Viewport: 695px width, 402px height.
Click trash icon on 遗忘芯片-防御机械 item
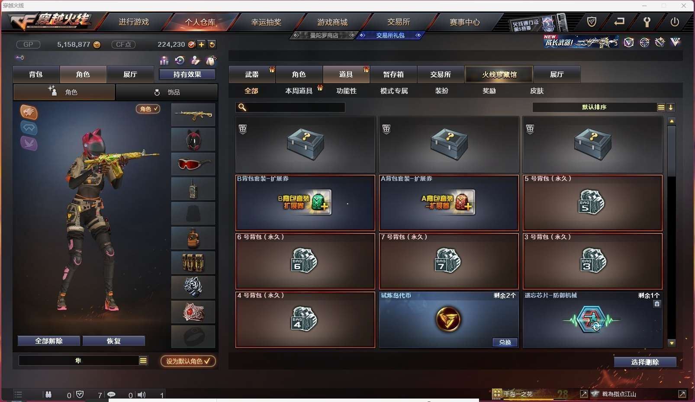tap(657, 304)
